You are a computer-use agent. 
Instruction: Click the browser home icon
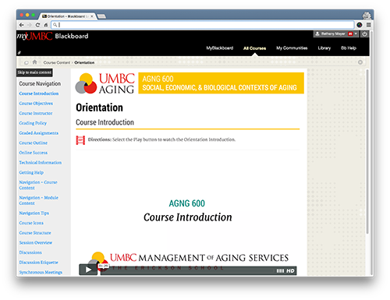point(46,25)
